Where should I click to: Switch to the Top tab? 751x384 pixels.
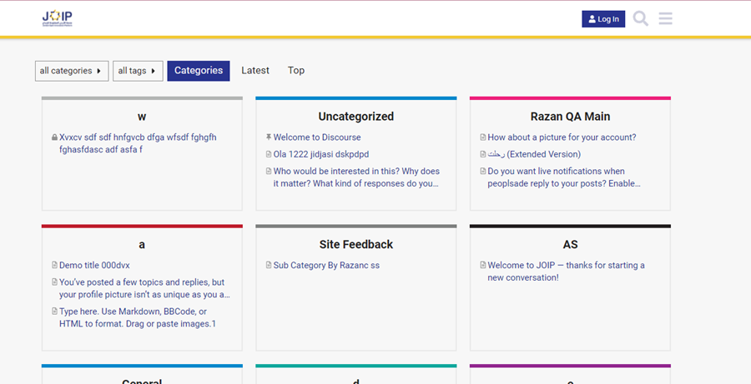296,71
